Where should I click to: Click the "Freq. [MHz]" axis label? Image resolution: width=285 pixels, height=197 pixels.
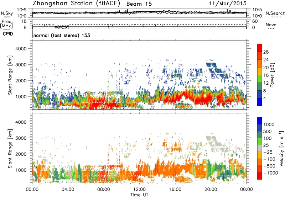tap(7, 24)
